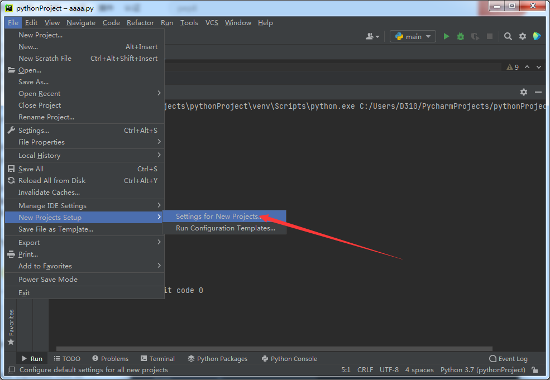Open the Terminal tool window tab

tap(157, 359)
